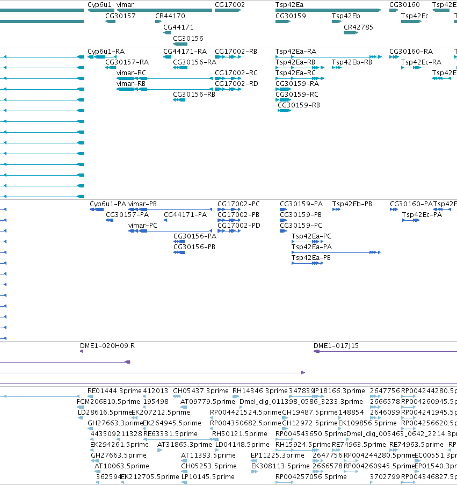Select the CG30160 gene label
Screen dimensions: 457x485
(404, 5)
